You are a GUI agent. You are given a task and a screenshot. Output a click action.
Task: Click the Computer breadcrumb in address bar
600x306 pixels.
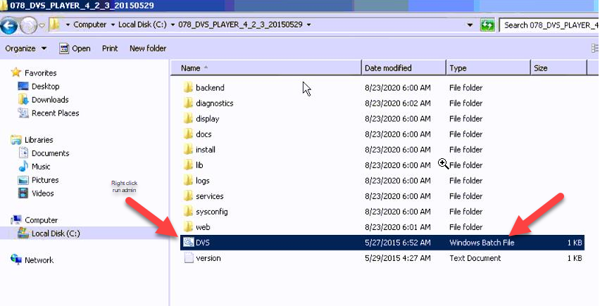(x=89, y=25)
